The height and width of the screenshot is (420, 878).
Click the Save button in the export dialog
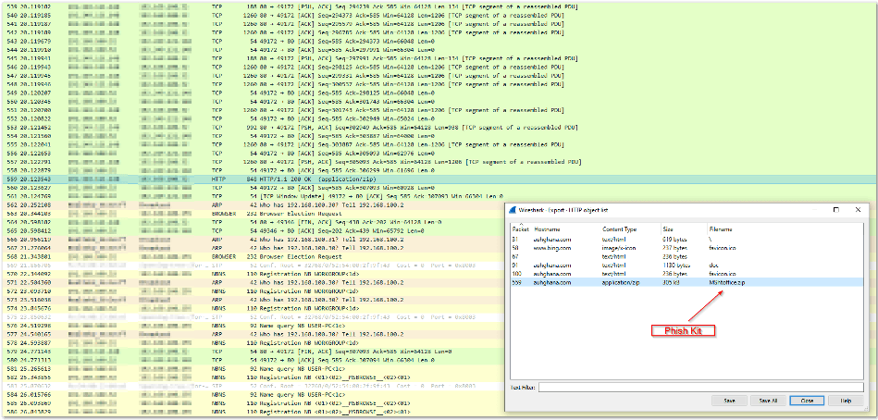click(729, 401)
